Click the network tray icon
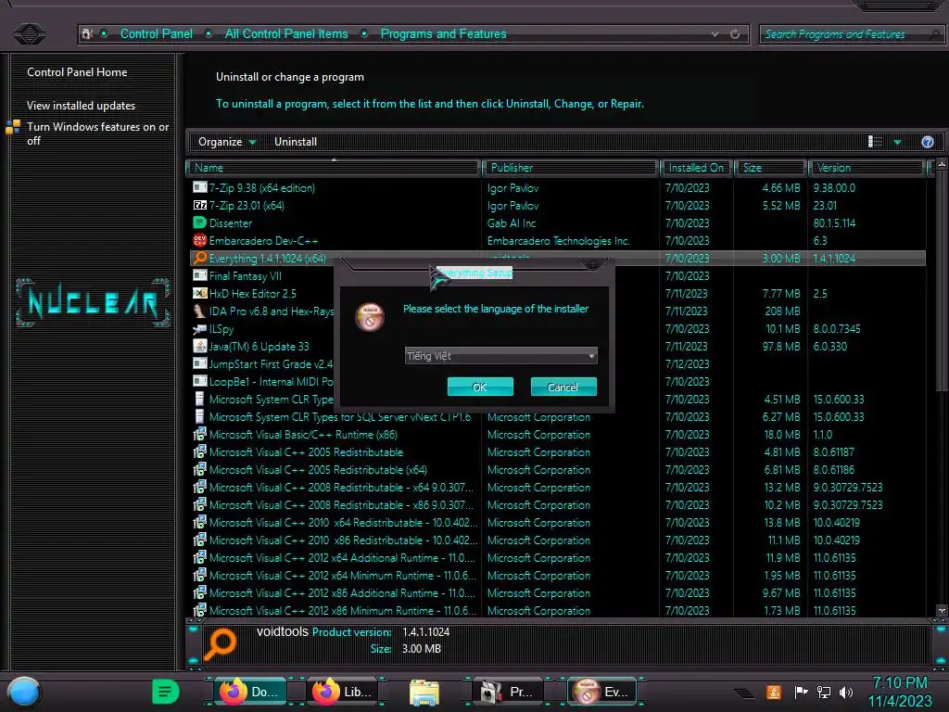Screen dimensions: 949x712 [823, 692]
